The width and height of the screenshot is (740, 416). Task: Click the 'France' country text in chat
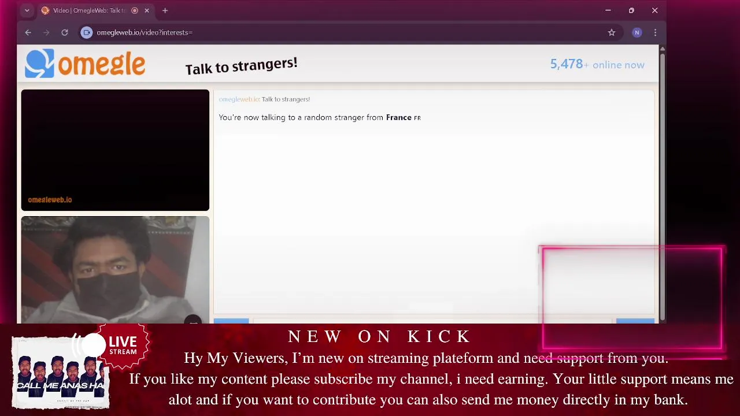tap(398, 117)
